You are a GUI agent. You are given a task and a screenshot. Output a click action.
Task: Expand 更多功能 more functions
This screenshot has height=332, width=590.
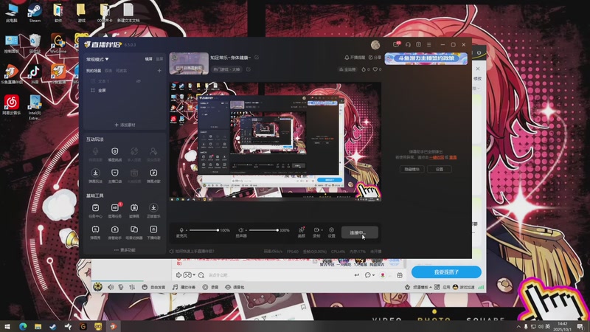(125, 250)
